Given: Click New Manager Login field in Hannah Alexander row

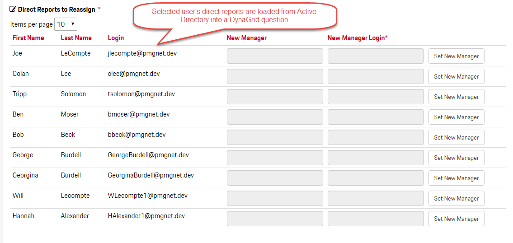Looking at the screenshot, I should click(x=376, y=219).
